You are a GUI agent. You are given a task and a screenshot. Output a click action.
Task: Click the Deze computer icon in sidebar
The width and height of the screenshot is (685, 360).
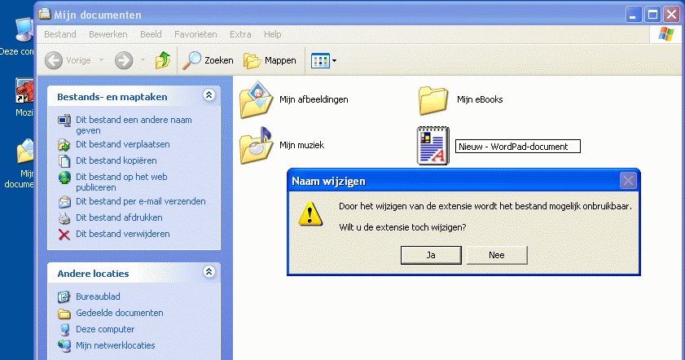pos(64,330)
